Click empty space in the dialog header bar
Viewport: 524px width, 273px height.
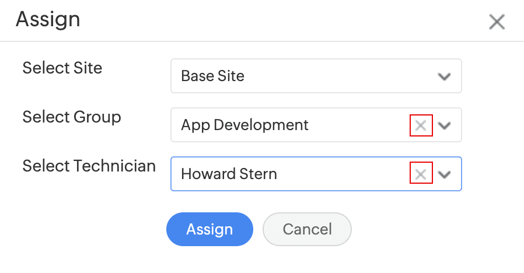[280, 20]
